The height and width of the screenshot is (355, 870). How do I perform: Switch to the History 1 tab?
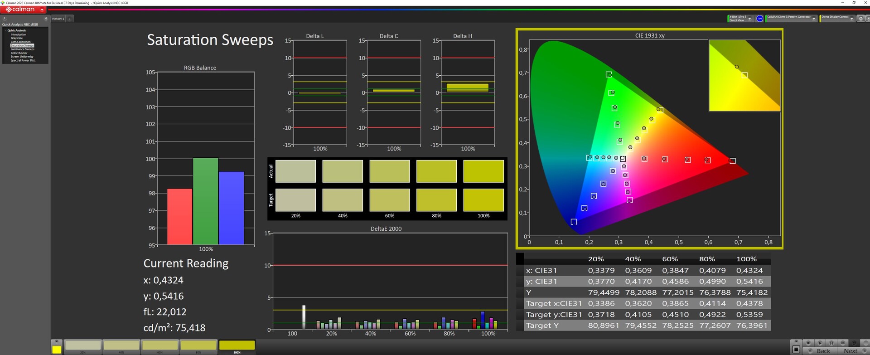58,19
